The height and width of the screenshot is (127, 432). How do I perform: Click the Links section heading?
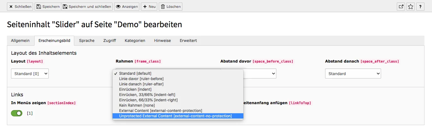[x=17, y=94]
